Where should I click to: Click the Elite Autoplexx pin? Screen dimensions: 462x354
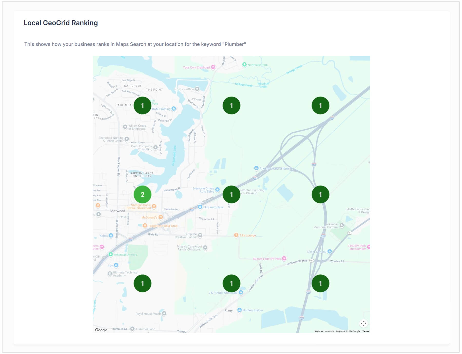pyautogui.click(x=200, y=207)
